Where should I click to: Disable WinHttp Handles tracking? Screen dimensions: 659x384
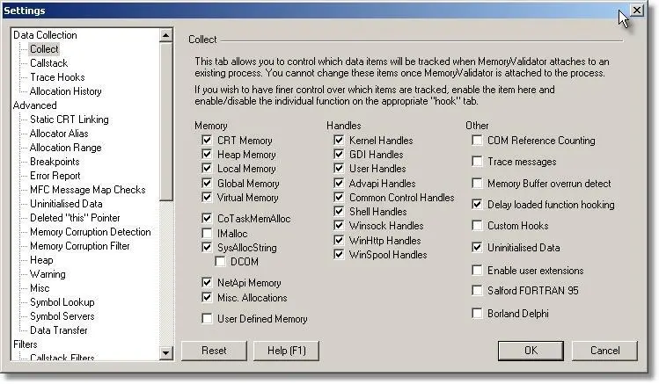click(x=339, y=240)
